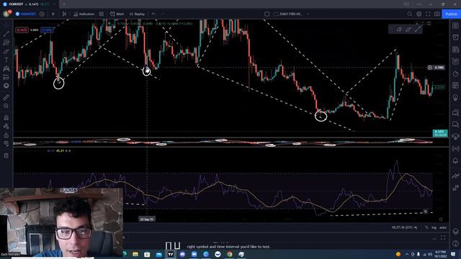Open chart settings gear
This screenshot has width=461, height=259.
[419, 14]
